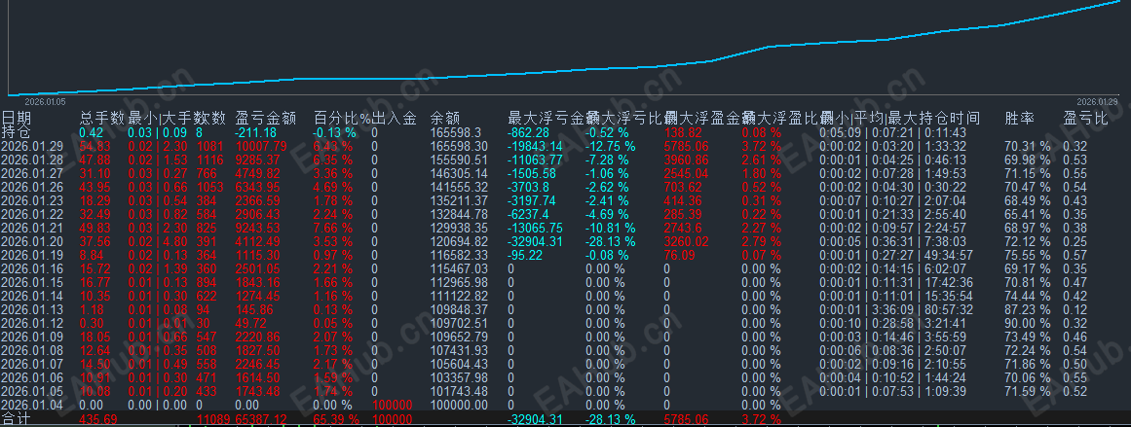
Task: Select the 2026.01.15 date row
Action: (32, 282)
